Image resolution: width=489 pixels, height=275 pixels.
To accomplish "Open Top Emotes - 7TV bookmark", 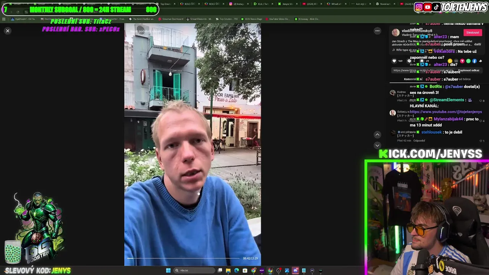I will tap(226, 19).
